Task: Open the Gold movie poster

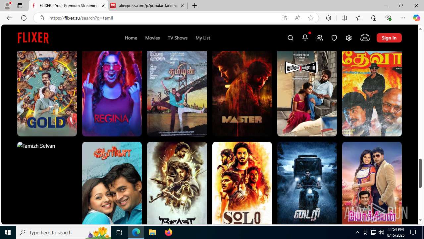Action: coord(47,94)
